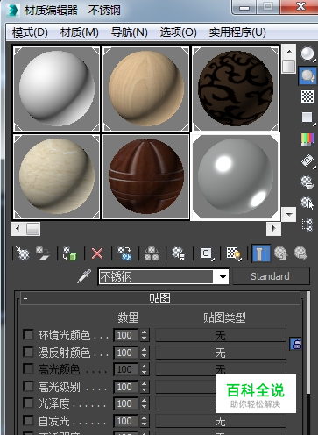Click the 不锈钢 material name field
This screenshot has height=435, width=318.
click(x=156, y=276)
